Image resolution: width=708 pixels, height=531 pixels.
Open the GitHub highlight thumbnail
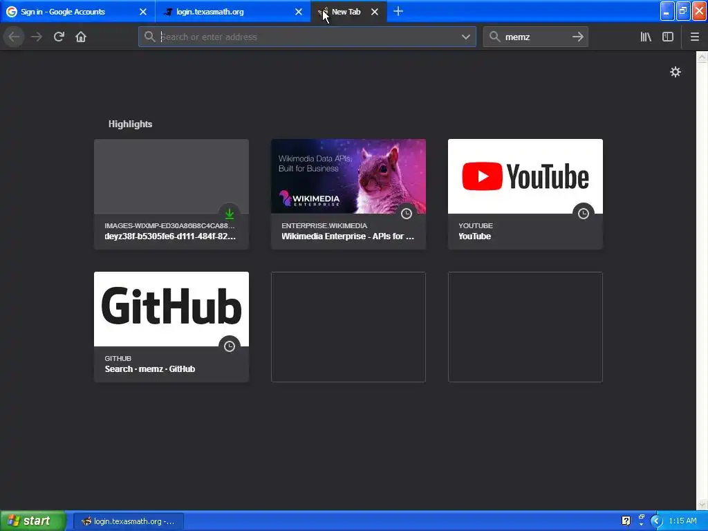point(171,309)
